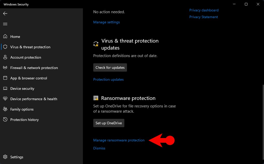The height and width of the screenshot is (164, 264).
Task: Open the Privacy Statement link
Action: click(204, 17)
